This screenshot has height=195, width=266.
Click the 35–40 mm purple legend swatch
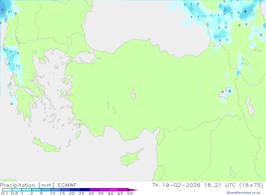coord(104,190)
